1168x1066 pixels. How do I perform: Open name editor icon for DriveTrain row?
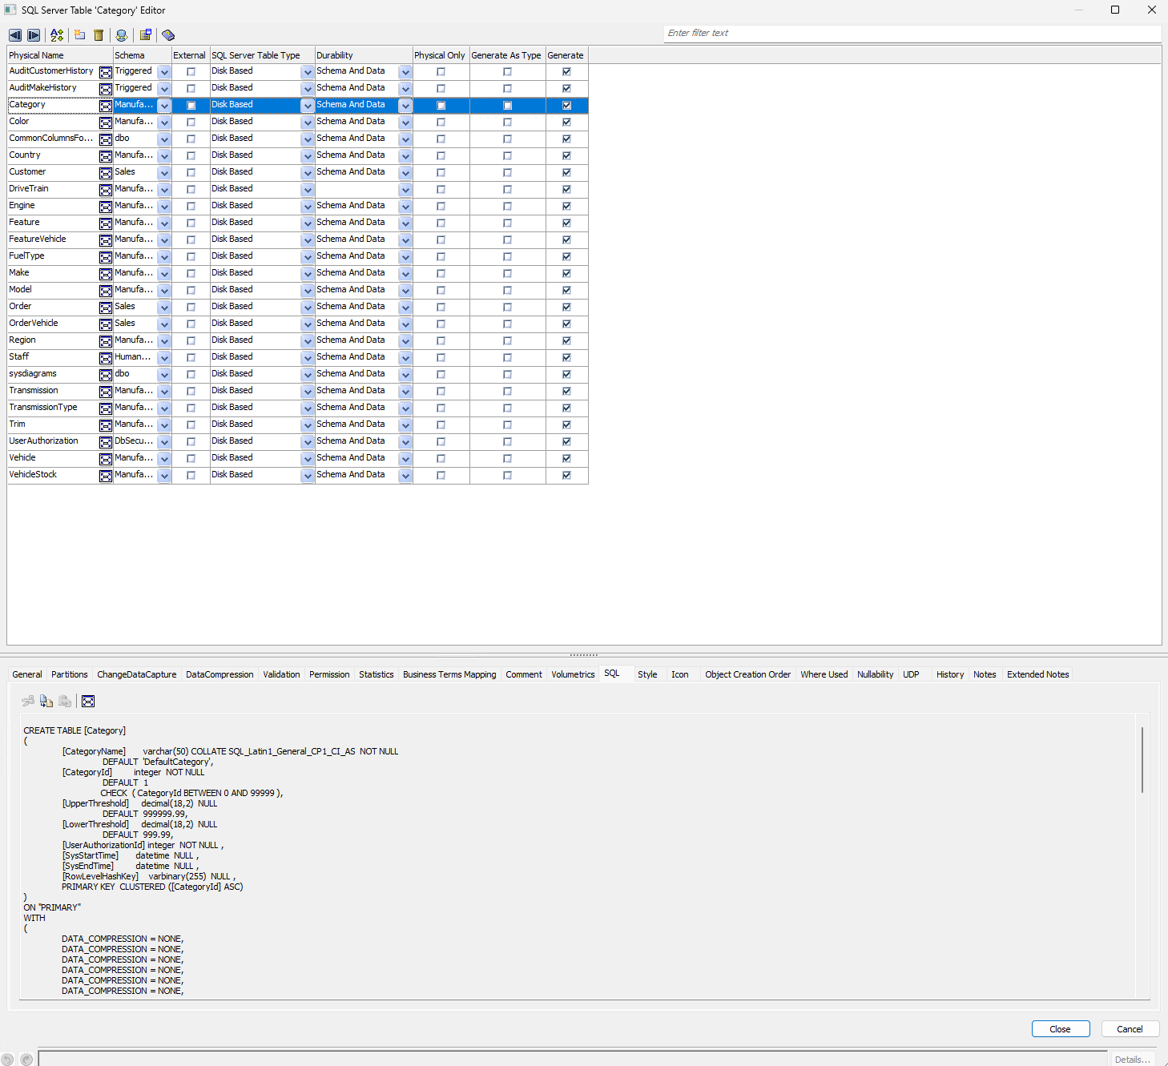coord(106,190)
